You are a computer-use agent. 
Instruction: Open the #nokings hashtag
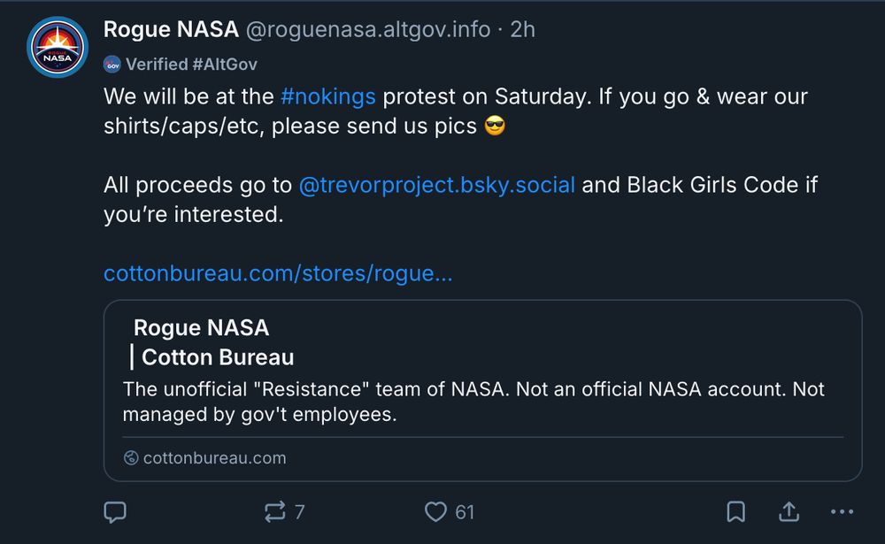pos(327,96)
